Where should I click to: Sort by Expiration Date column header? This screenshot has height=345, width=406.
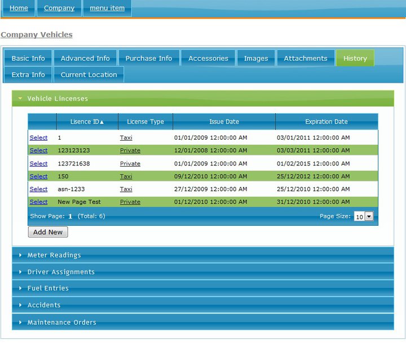[x=326, y=122]
